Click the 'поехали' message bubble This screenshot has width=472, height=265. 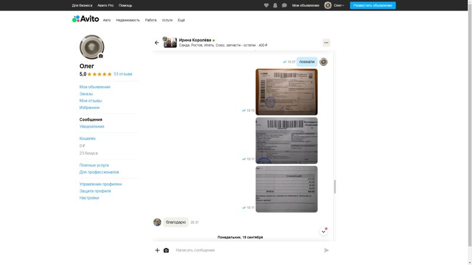pos(307,62)
